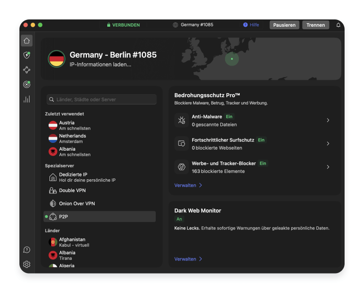
Task: Click the Afghanistan flag icon
Action: [53, 242]
